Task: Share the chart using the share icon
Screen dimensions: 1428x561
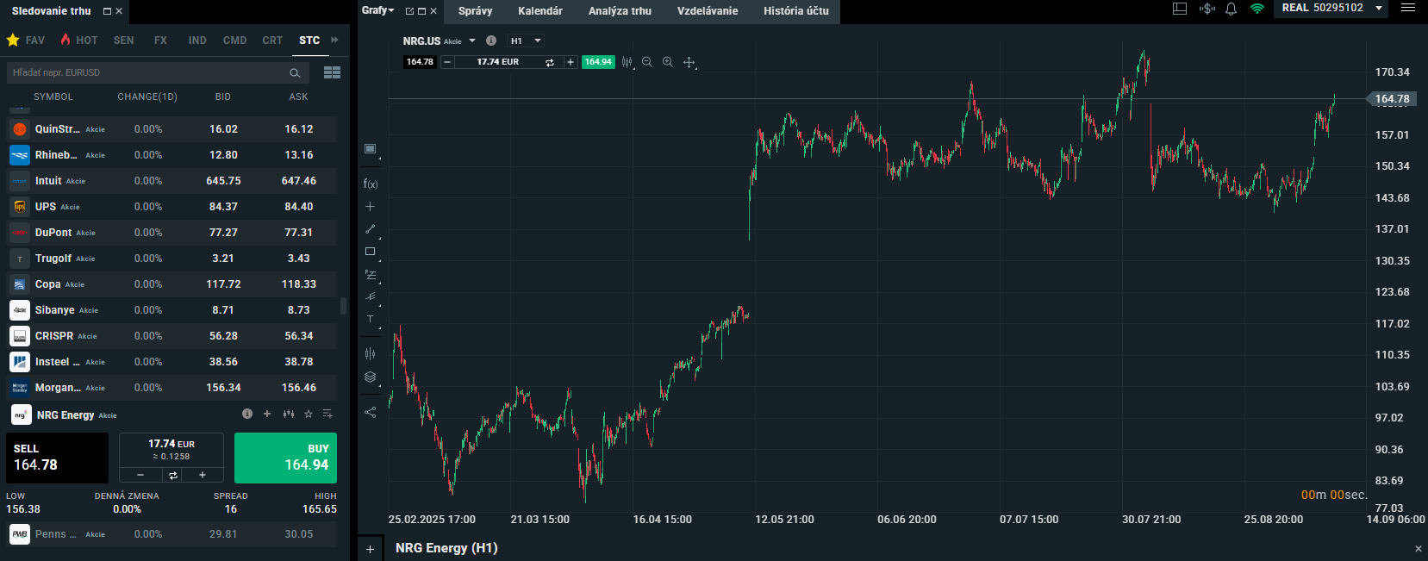Action: (371, 412)
